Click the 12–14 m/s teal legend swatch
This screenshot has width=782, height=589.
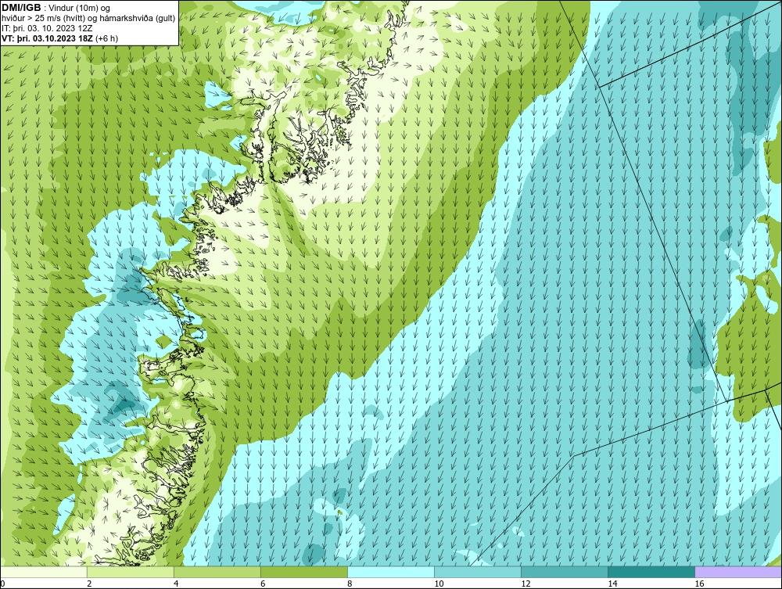click(x=565, y=572)
